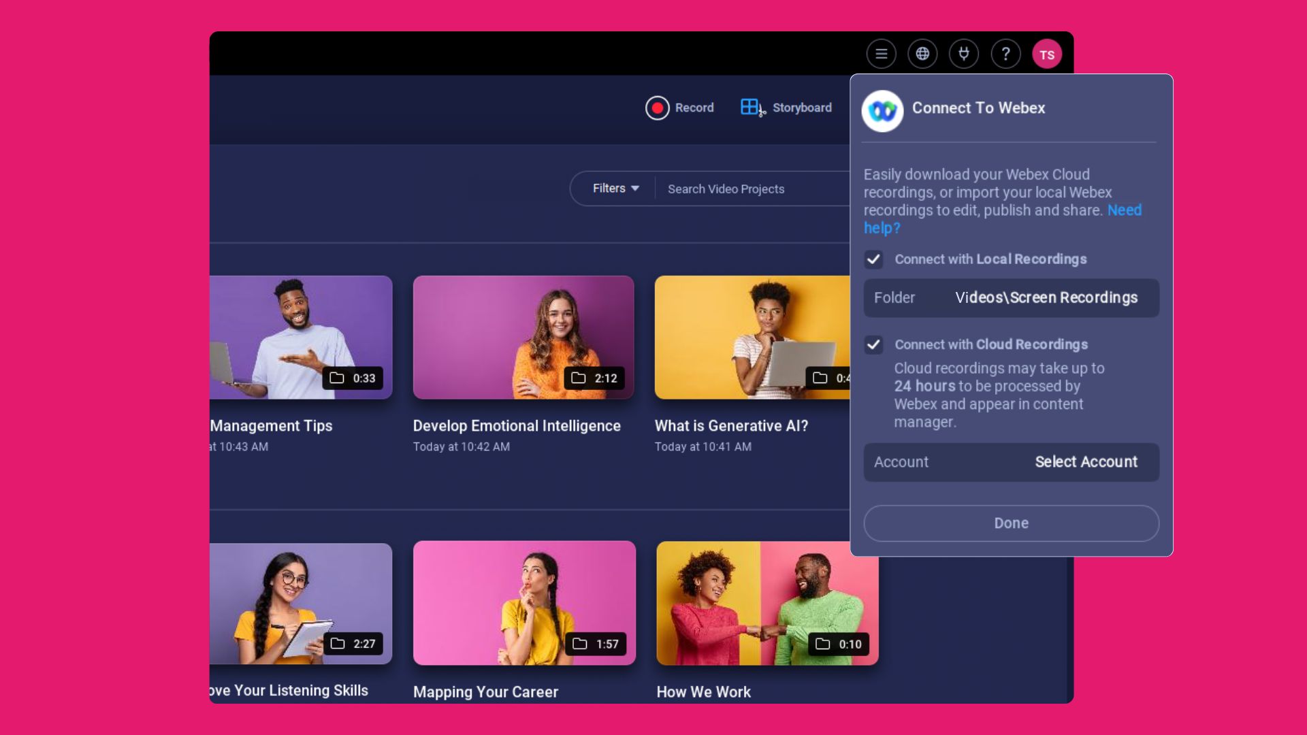Click the Record label

pyautogui.click(x=694, y=108)
